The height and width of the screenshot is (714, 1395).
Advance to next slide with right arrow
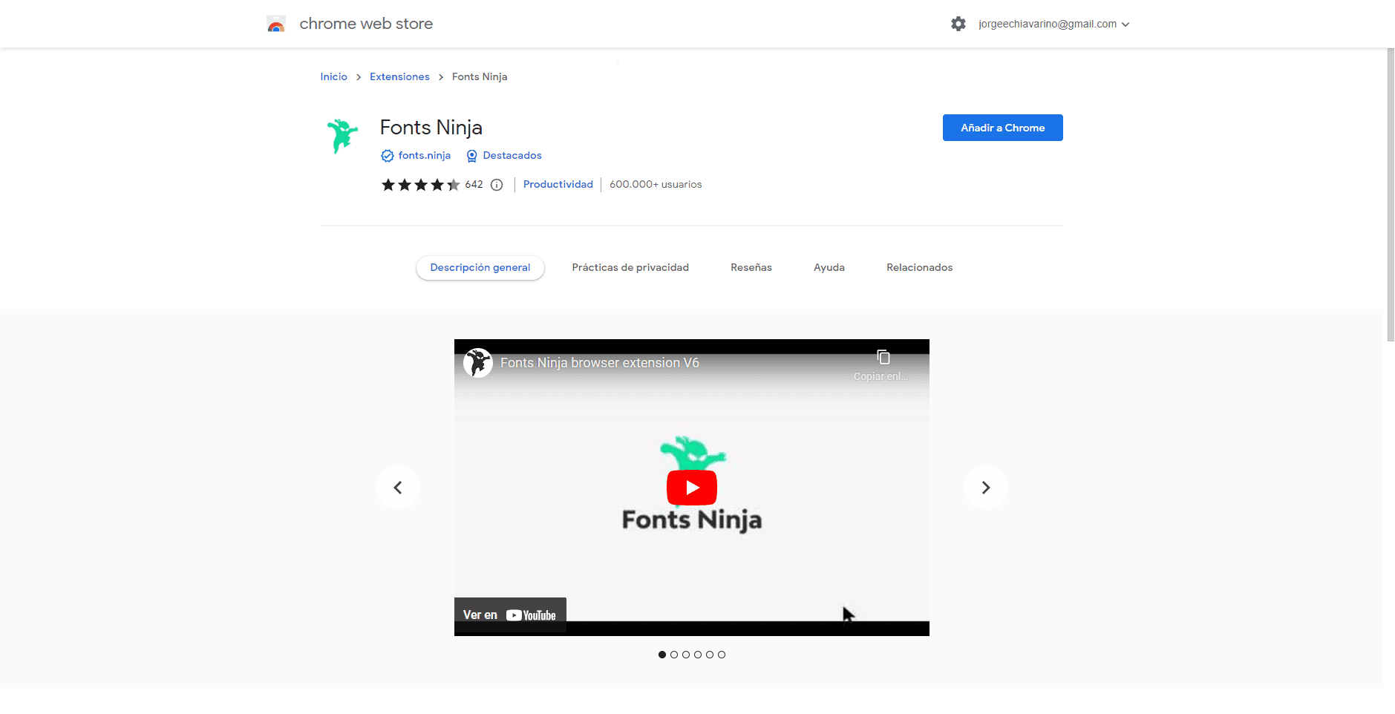(986, 488)
